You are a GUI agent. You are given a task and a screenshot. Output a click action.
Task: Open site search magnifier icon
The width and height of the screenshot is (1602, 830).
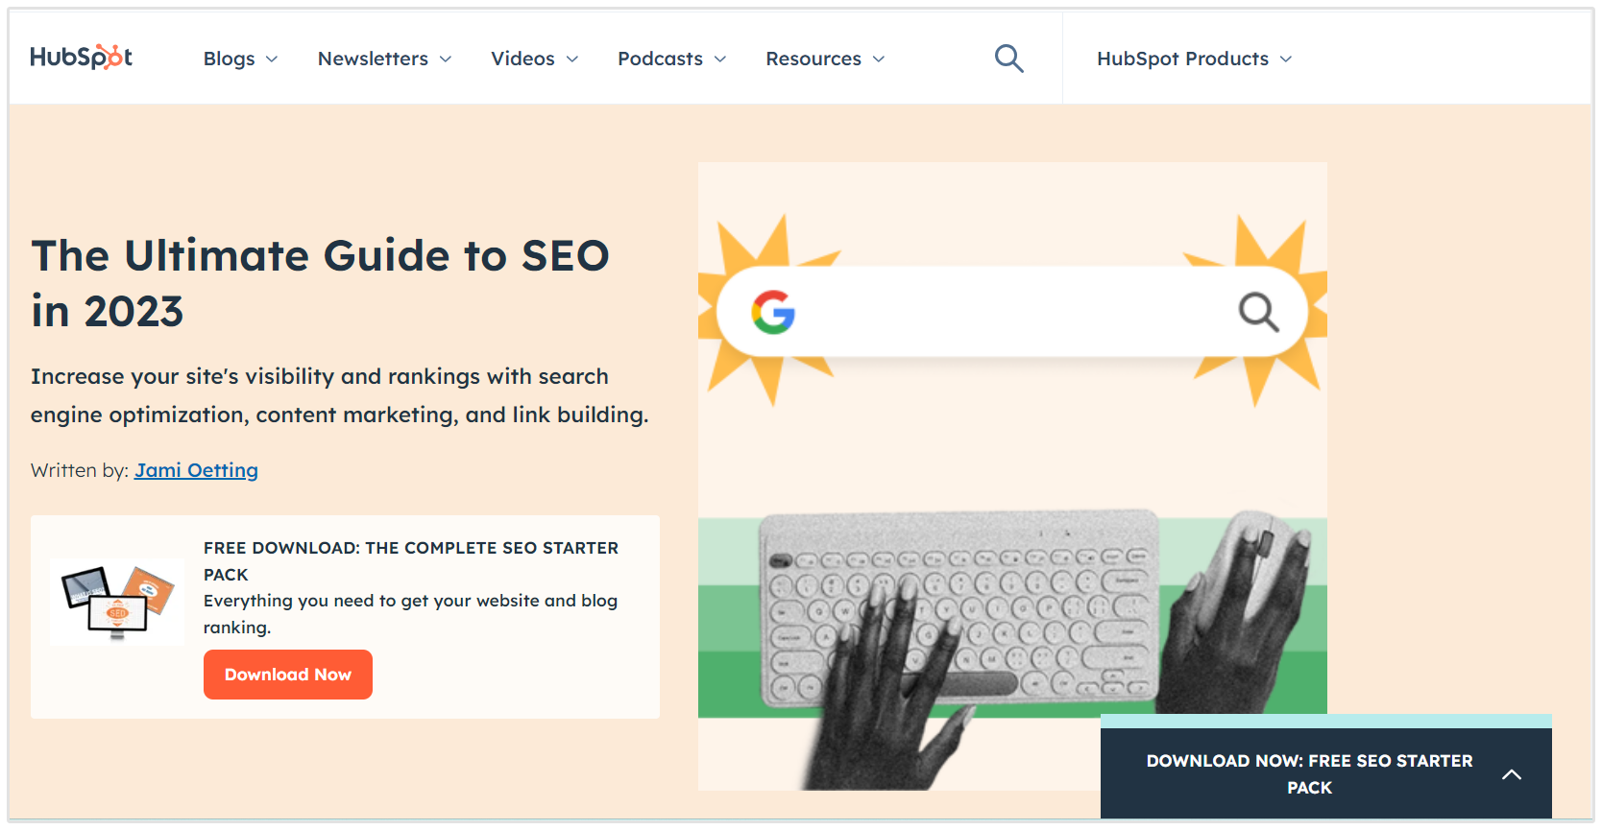pos(1008,59)
